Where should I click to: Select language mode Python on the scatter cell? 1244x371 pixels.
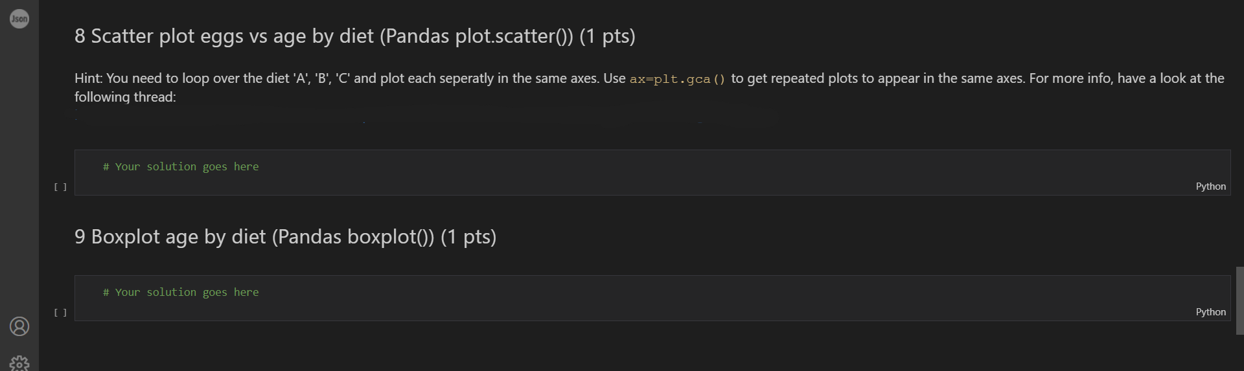[1210, 186]
